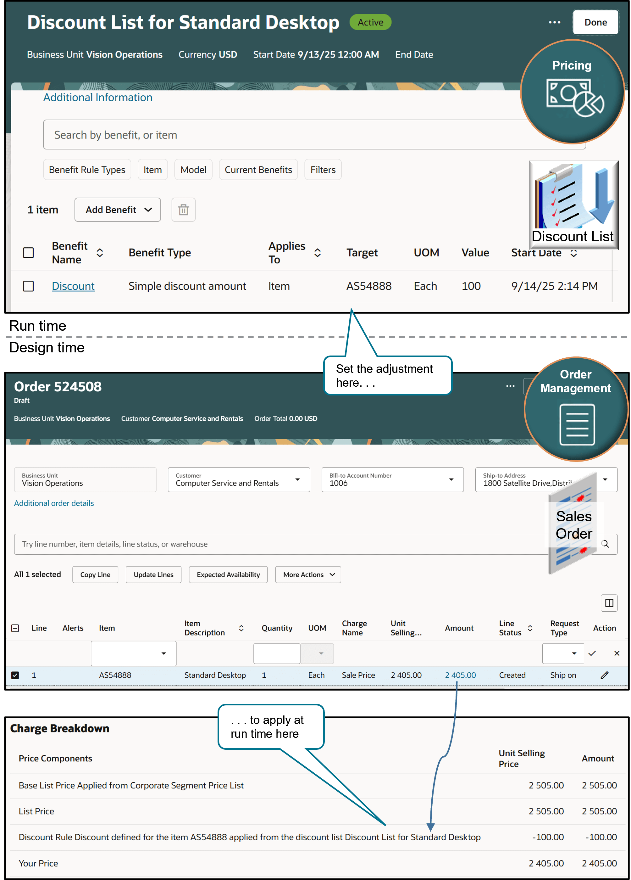Open the More Actions menu
631x880 pixels.
pyautogui.click(x=307, y=574)
